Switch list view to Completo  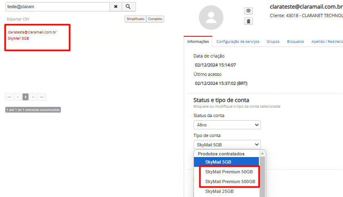(x=155, y=19)
